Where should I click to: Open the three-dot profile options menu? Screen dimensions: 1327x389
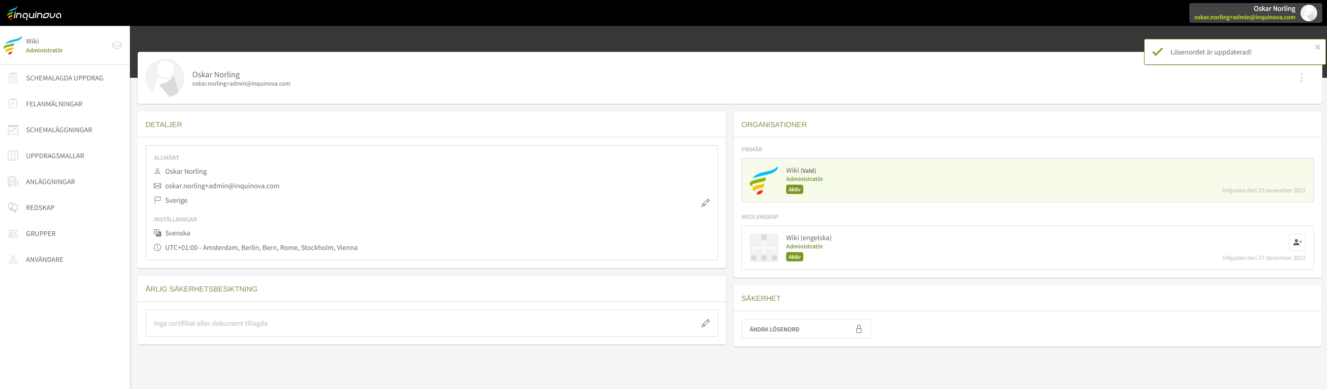pos(1301,78)
